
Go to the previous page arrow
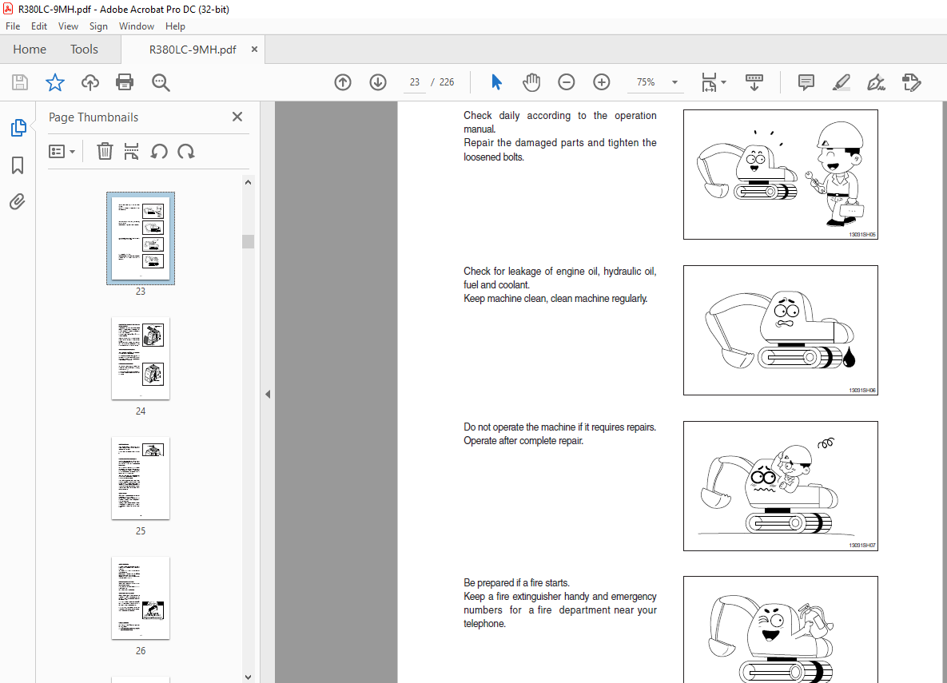(x=343, y=82)
